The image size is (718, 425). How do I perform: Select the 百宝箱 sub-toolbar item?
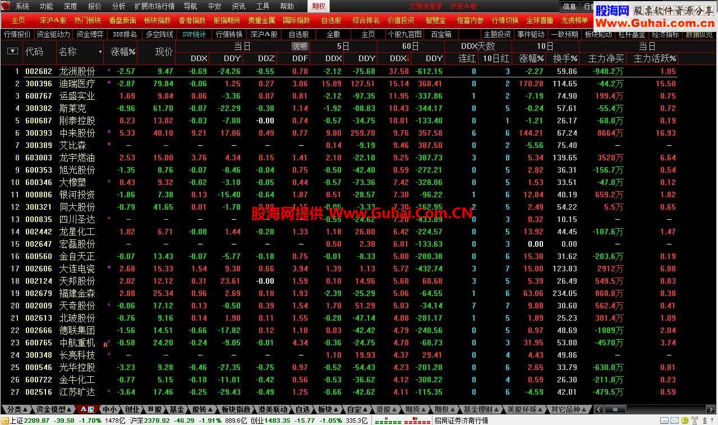point(441,34)
